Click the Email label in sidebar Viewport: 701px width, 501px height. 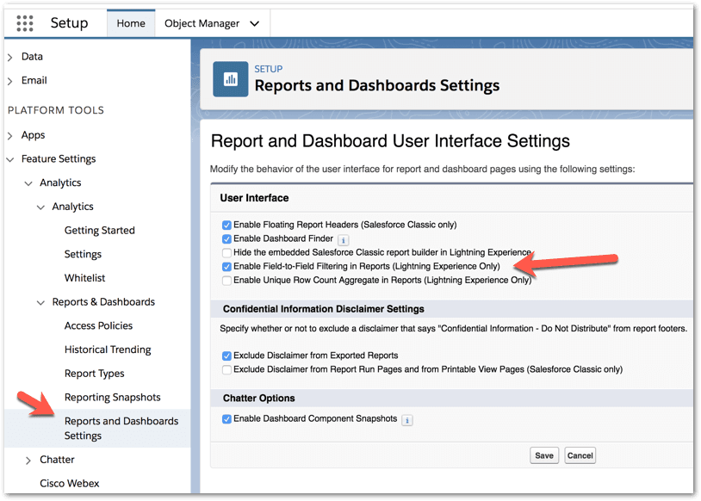(x=34, y=80)
